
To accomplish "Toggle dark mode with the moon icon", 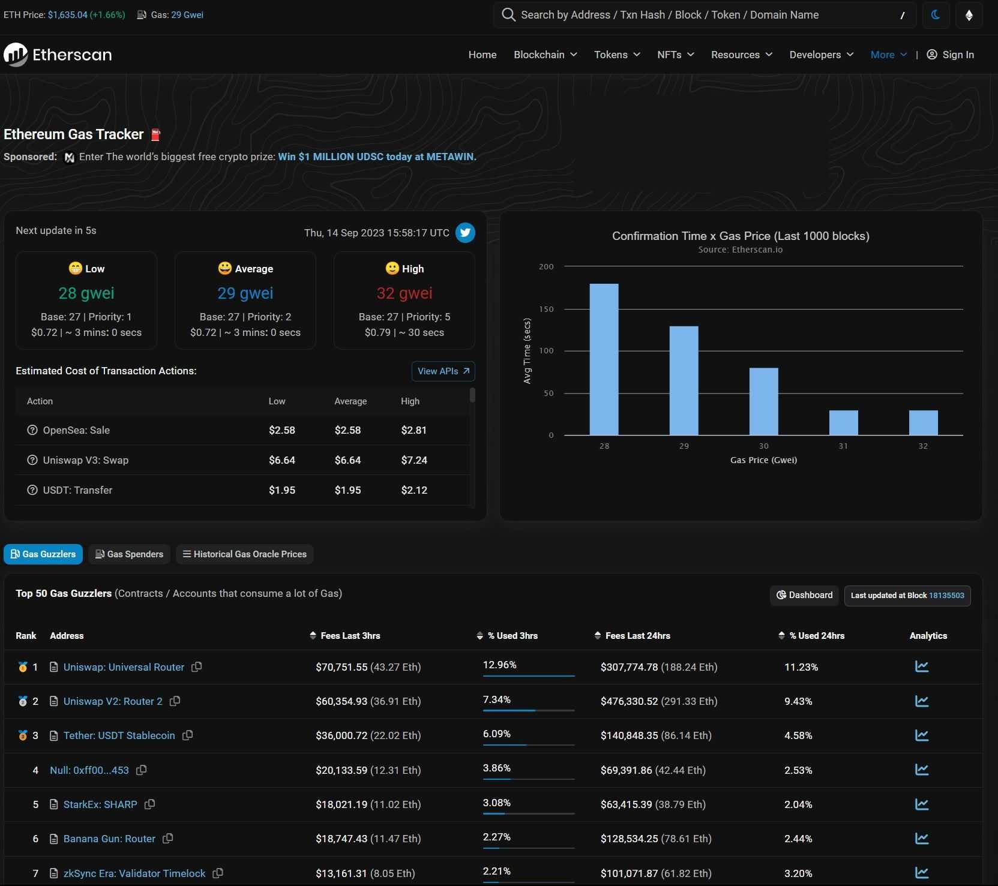I will point(936,15).
